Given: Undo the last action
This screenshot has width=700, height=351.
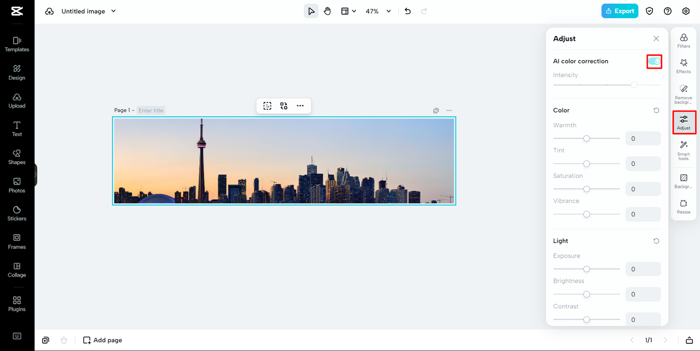Looking at the screenshot, I should [407, 11].
